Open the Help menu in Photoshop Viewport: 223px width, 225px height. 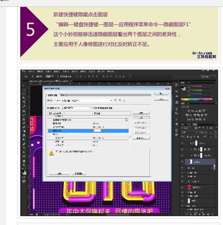[x=110, y=72]
